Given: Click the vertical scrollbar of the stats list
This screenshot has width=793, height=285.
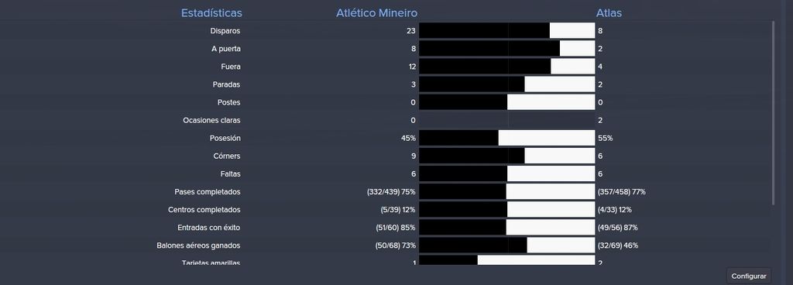Looking at the screenshot, I should [772, 113].
